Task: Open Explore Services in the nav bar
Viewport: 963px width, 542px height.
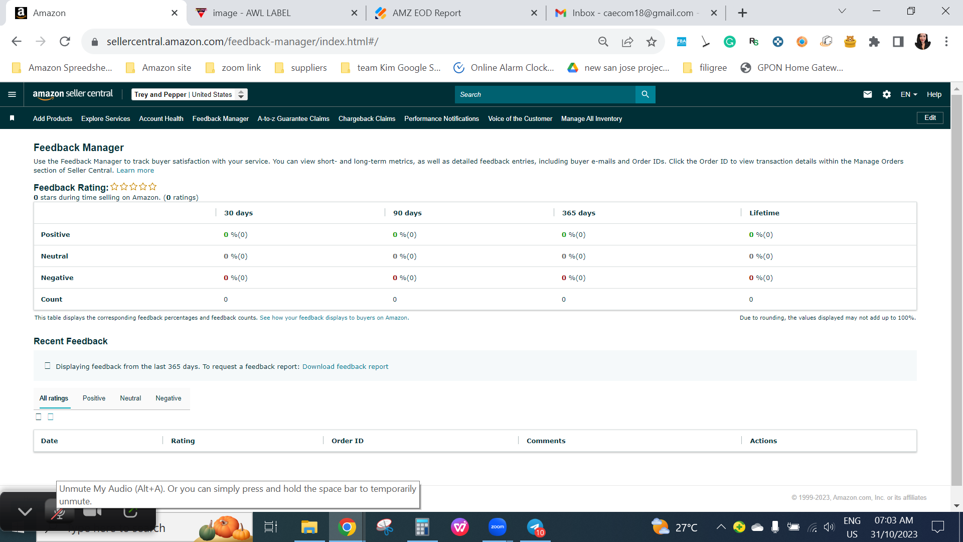Action: 105,118
